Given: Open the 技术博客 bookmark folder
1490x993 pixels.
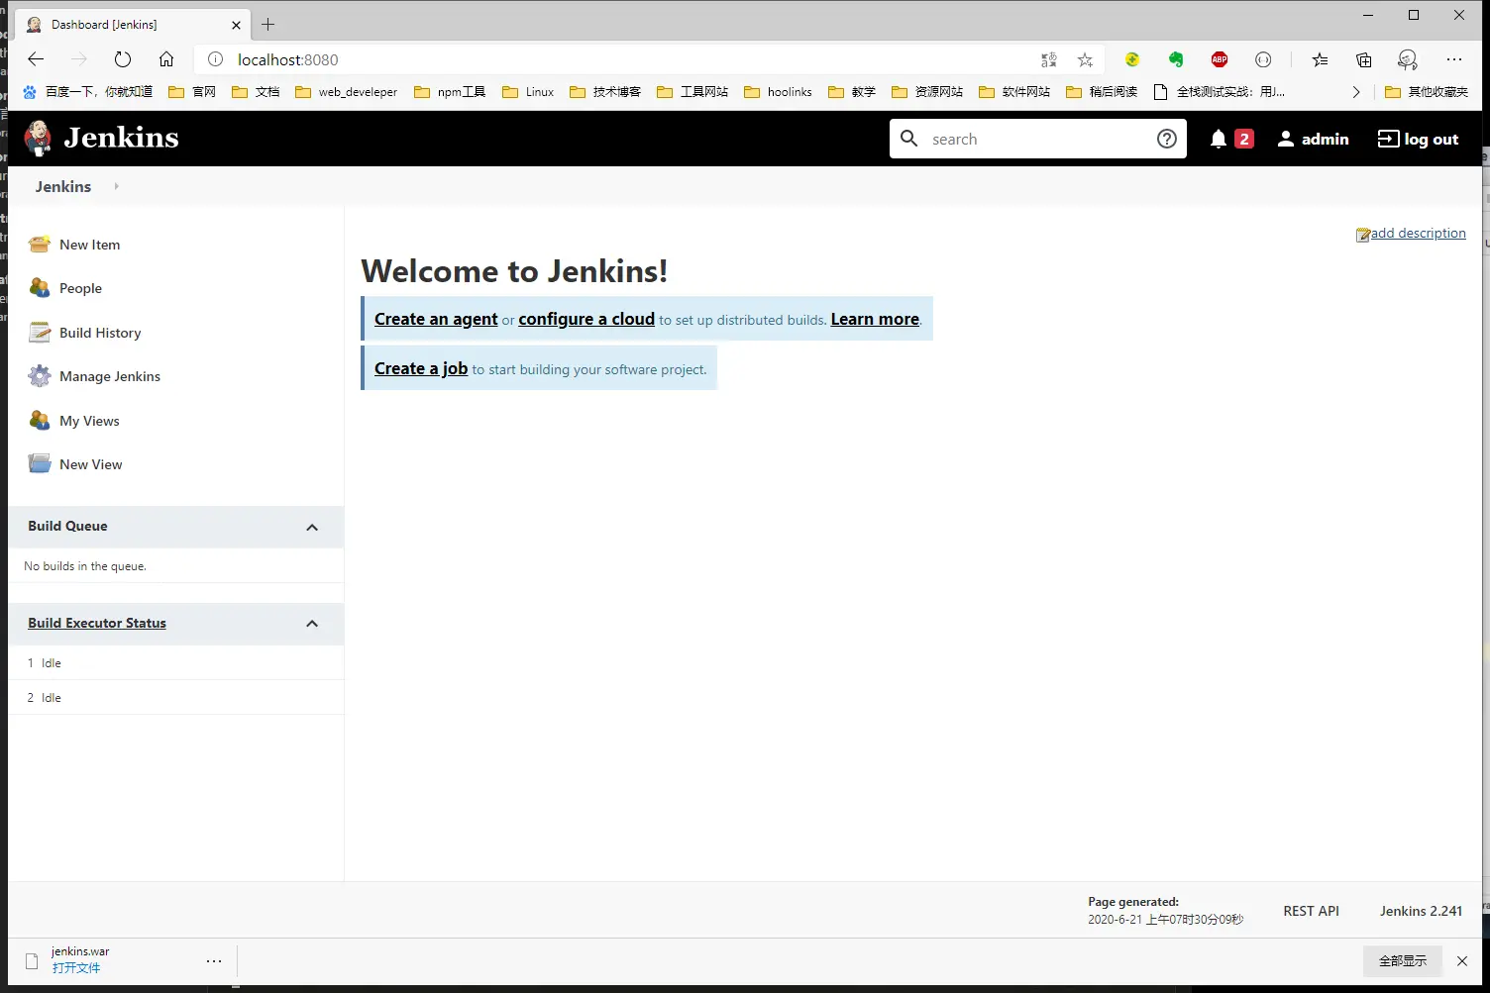Looking at the screenshot, I should (x=605, y=92).
